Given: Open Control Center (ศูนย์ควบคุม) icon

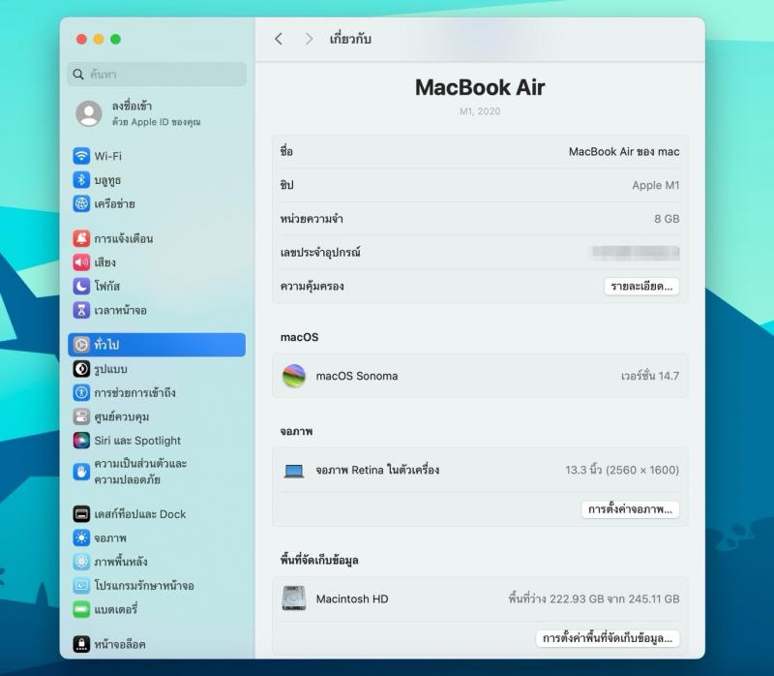Looking at the screenshot, I should 81,416.
